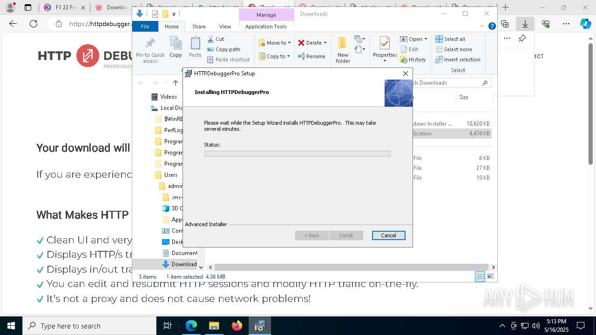The width and height of the screenshot is (596, 335).
Task: Click the Delete button in ribbon
Action: (x=310, y=43)
